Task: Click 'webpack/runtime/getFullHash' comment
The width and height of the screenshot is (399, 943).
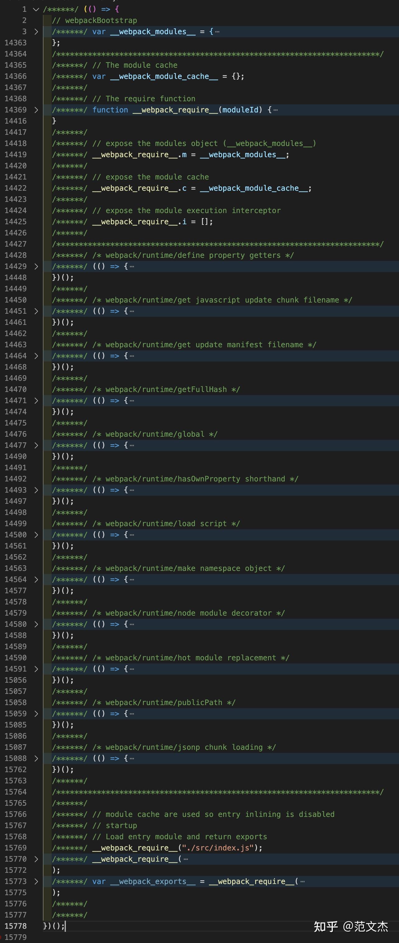Action: pyautogui.click(x=166, y=389)
